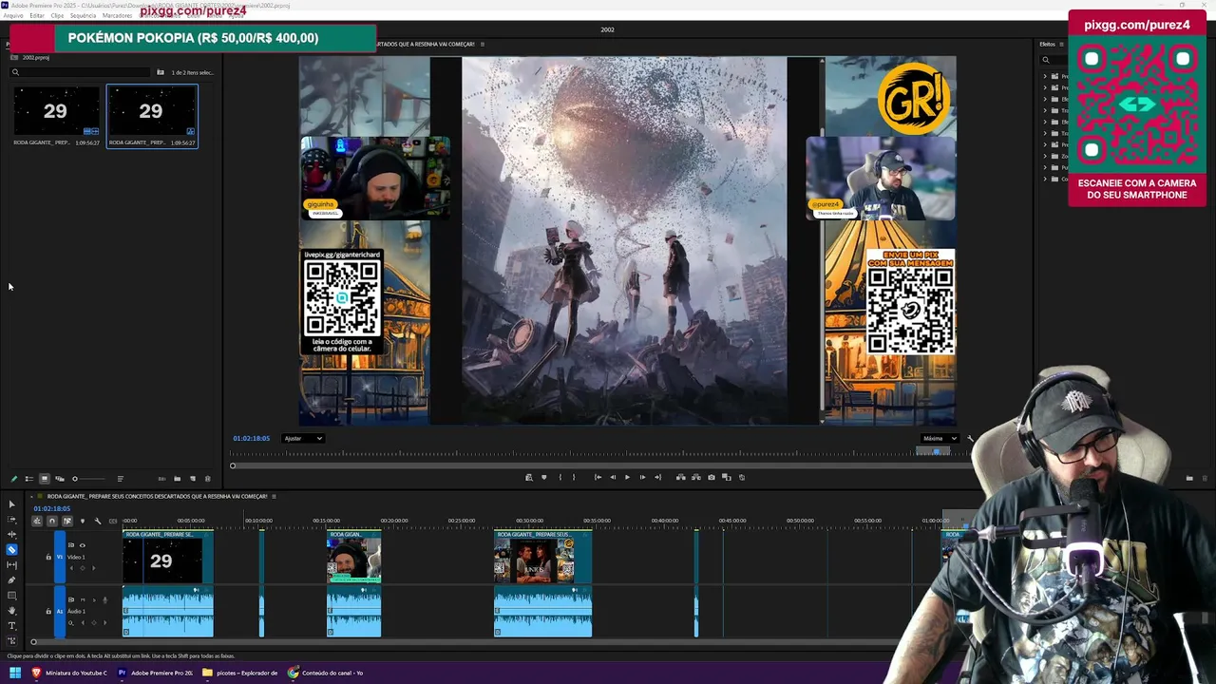This screenshot has width=1216, height=684.
Task: Switch Project panel to Freeform View
Action: pyautogui.click(x=59, y=479)
